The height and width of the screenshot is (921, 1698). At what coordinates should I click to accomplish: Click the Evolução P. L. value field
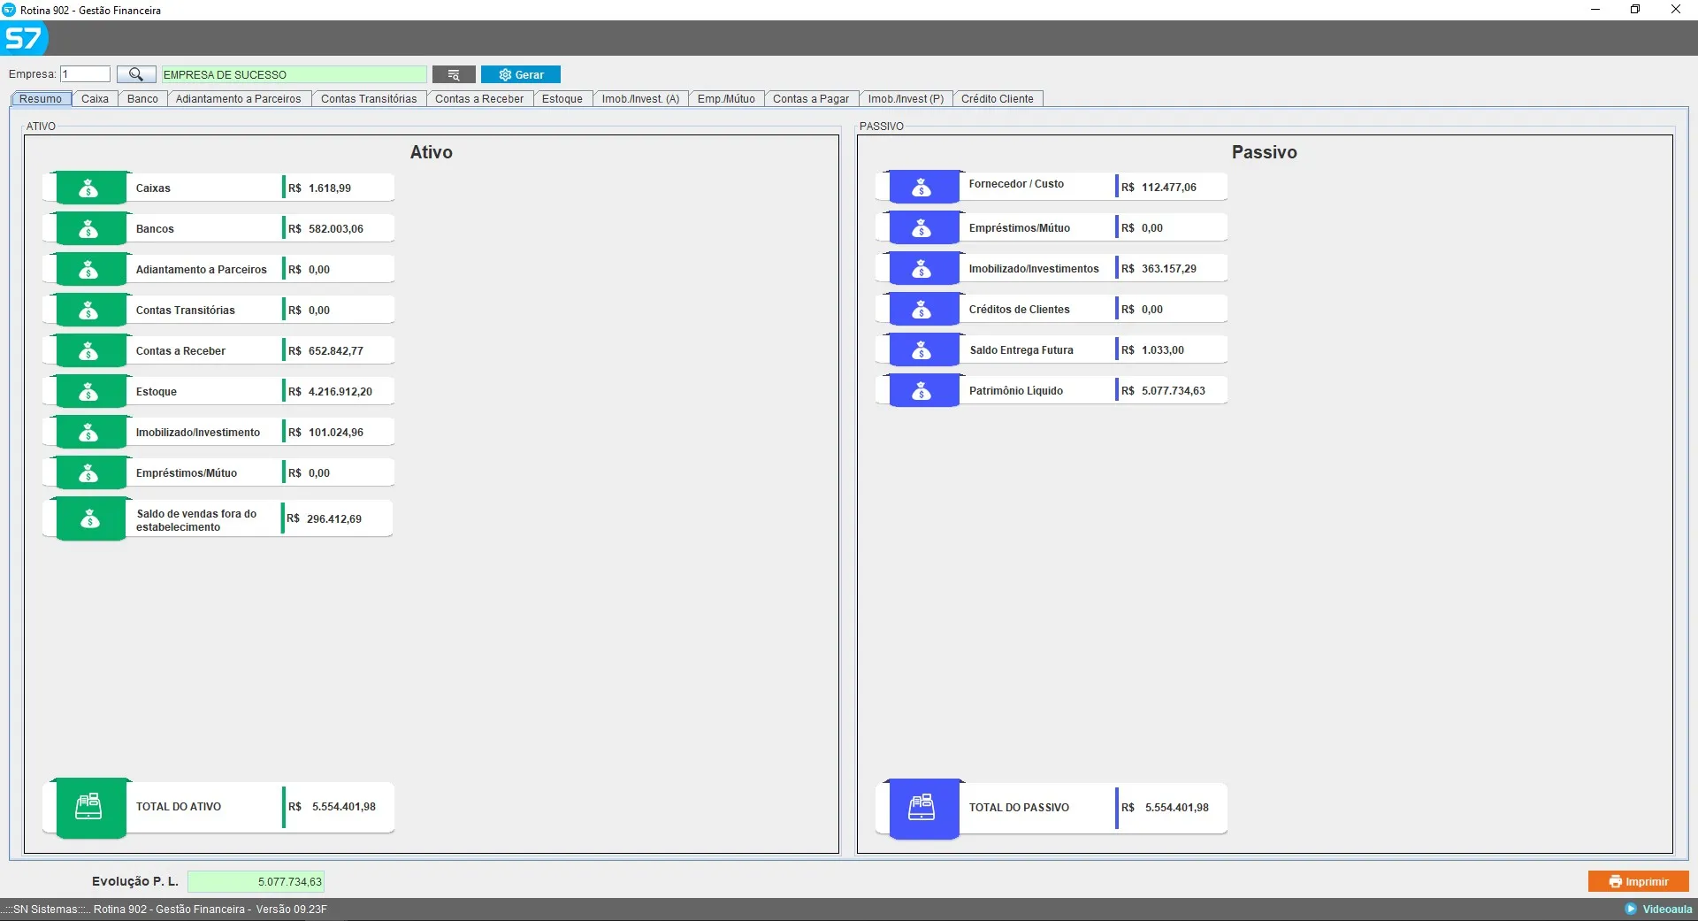(x=256, y=882)
